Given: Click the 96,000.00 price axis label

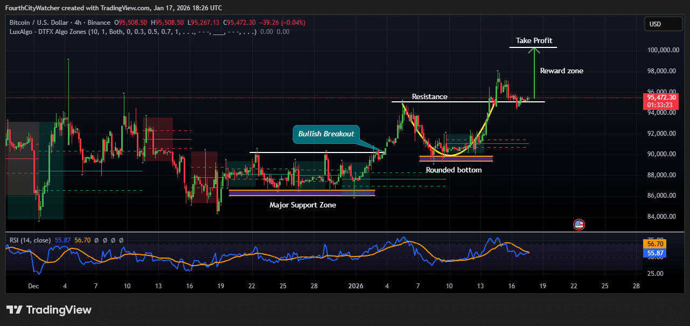Looking at the screenshot, I should [x=661, y=92].
